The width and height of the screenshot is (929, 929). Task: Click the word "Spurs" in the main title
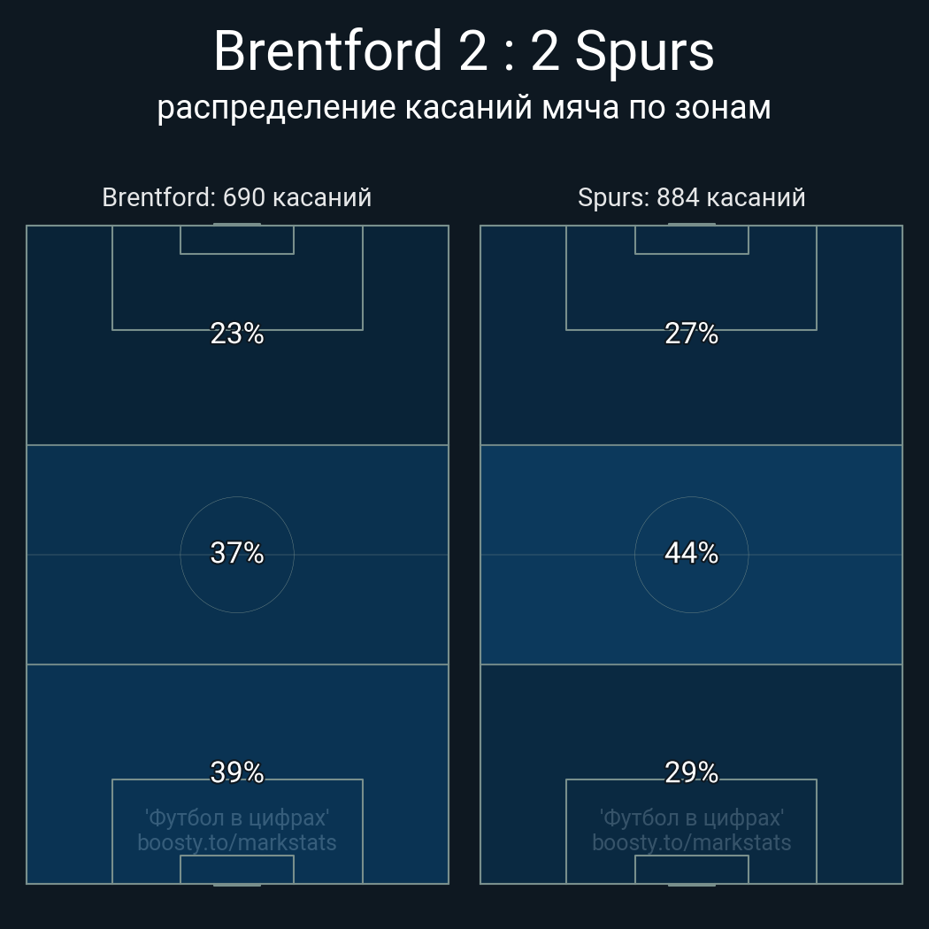[x=644, y=51]
